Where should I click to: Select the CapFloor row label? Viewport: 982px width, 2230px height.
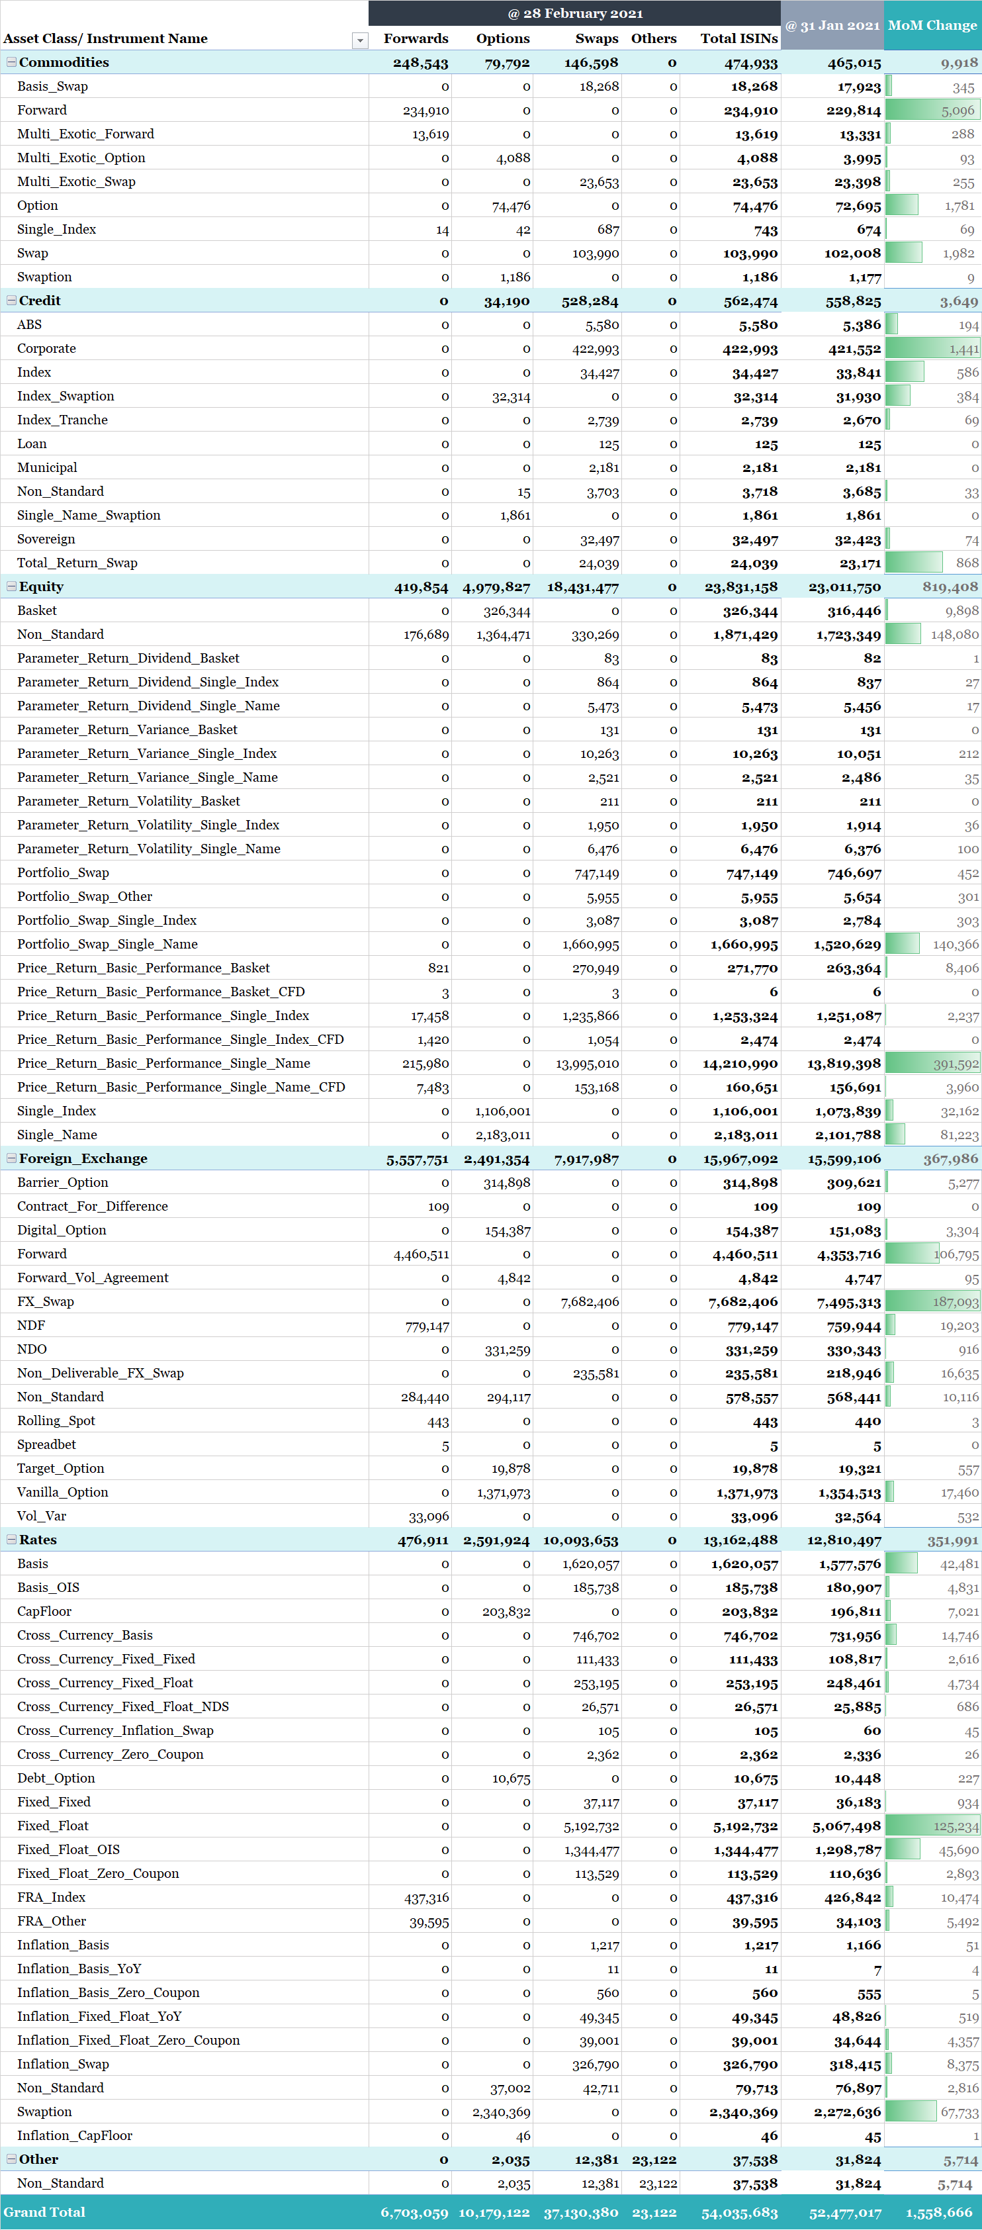click(44, 1612)
